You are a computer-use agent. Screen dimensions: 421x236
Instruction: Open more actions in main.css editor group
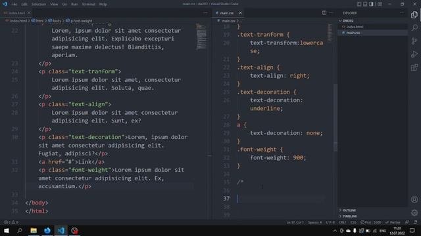click(x=331, y=13)
